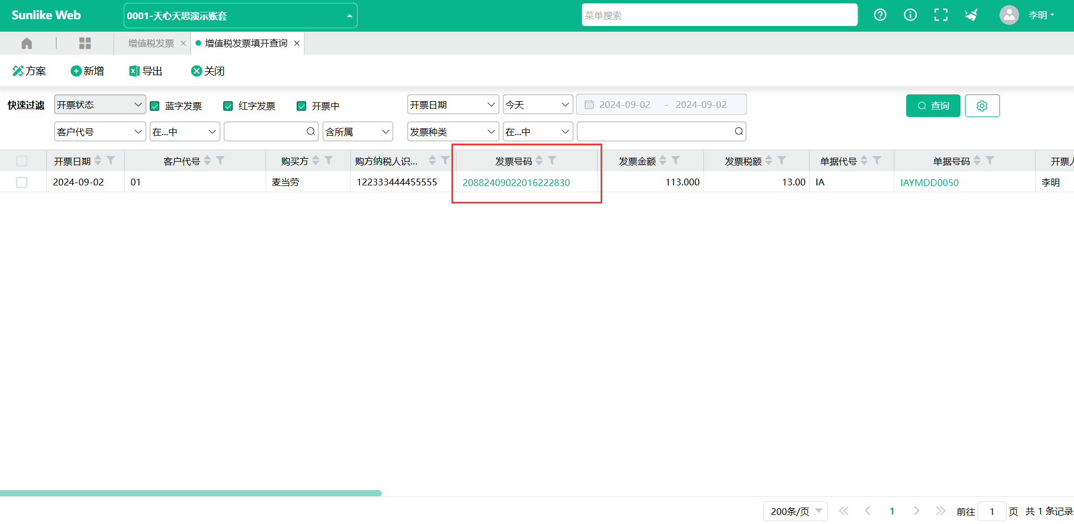Click the gear settings button beside 查询
The height and width of the screenshot is (524, 1074).
[982, 106]
